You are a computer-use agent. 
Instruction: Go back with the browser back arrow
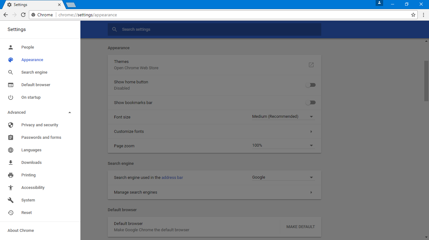pos(6,15)
